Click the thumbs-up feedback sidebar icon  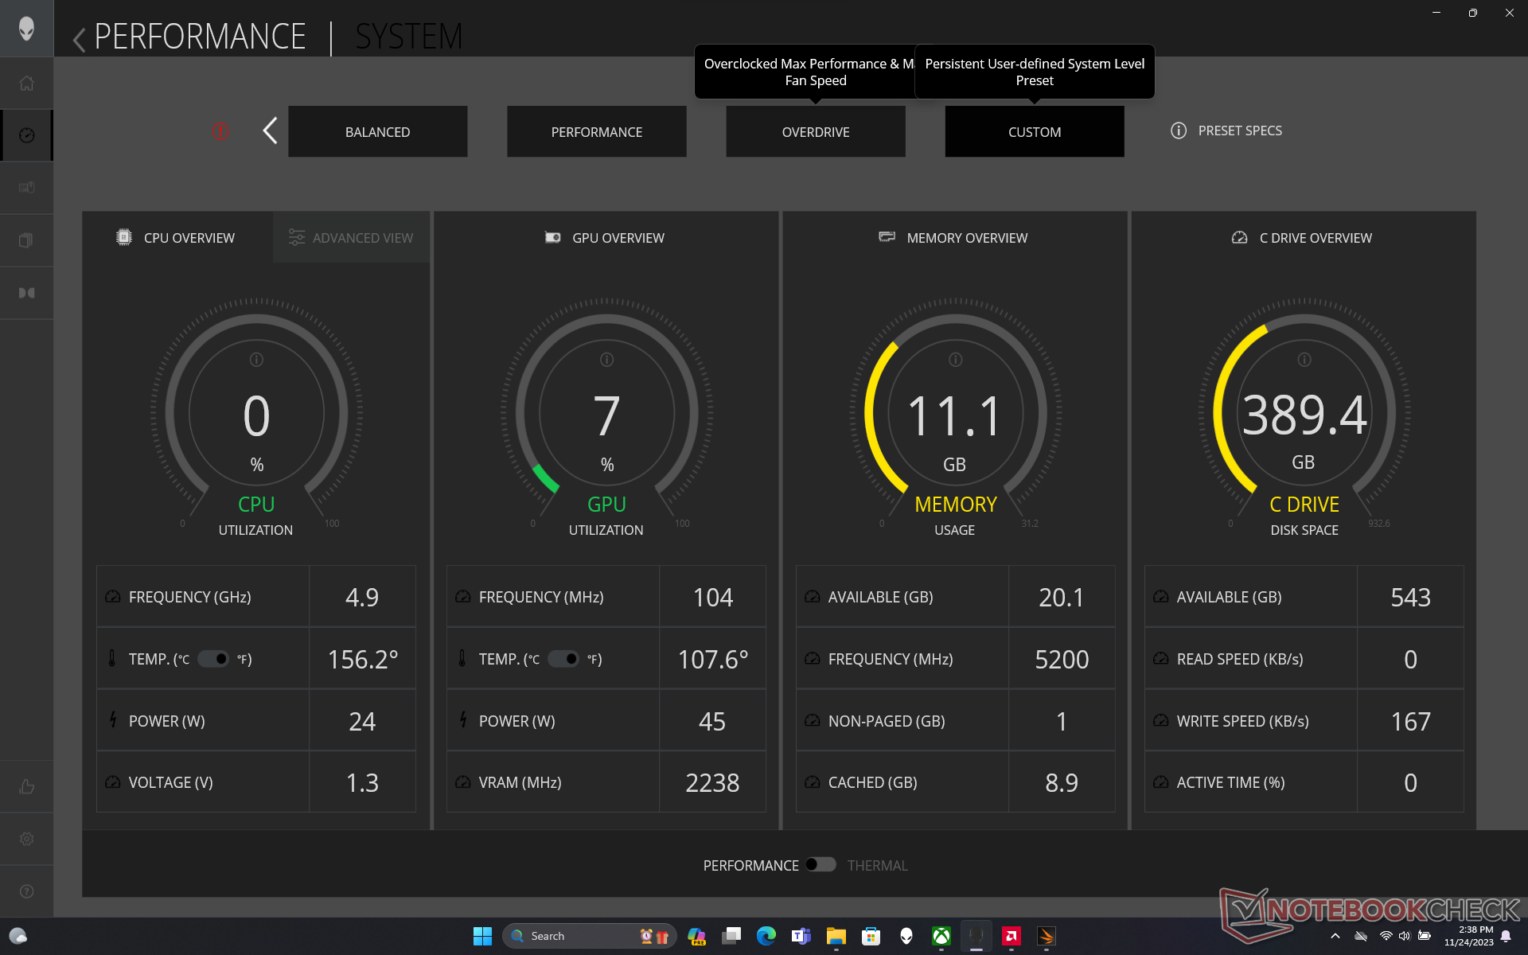26,786
